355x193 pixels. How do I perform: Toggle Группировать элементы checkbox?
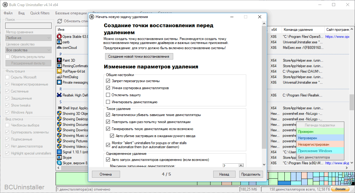7,132
